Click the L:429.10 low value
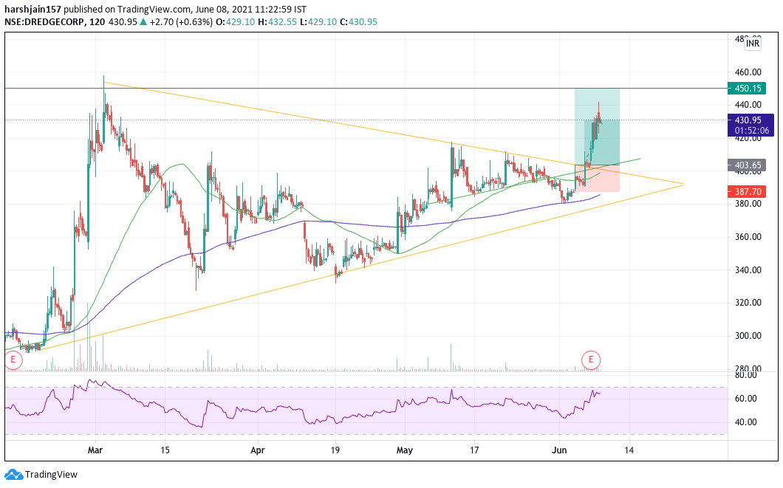 pos(318,22)
